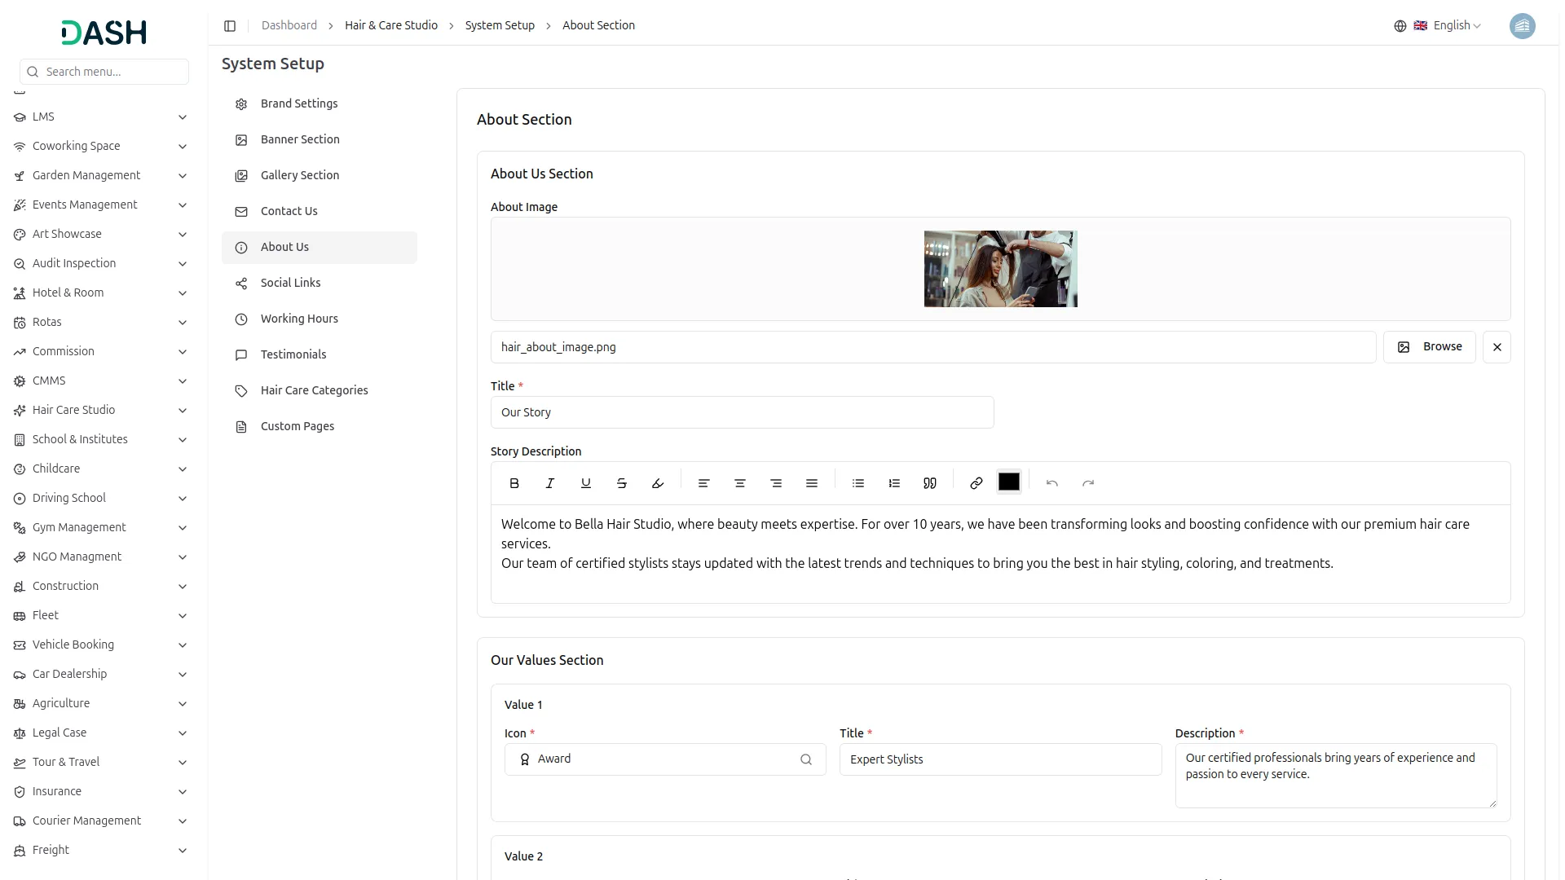Click the Award ribbon icon in Icon field
The width and height of the screenshot is (1565, 880).
(525, 759)
